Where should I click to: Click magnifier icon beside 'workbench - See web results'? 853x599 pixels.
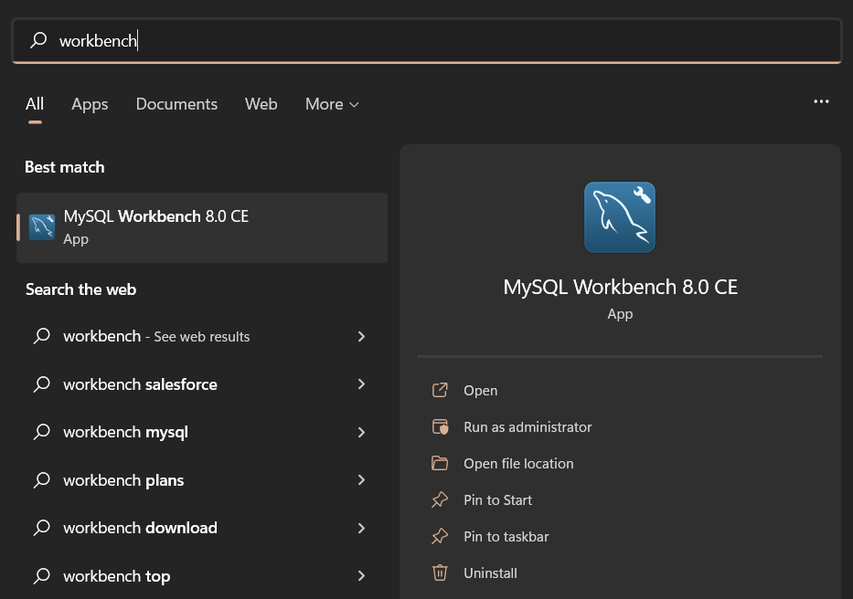[41, 336]
